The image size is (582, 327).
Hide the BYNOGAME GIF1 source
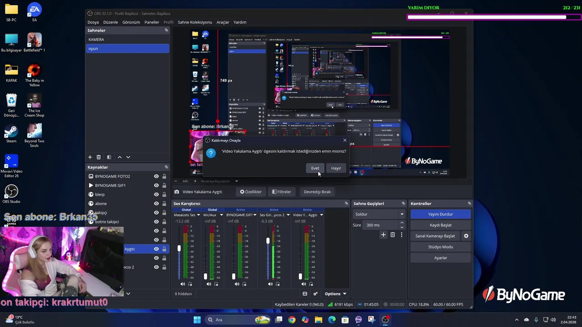pos(156,185)
